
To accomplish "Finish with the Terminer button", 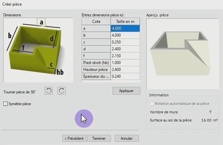I will (99, 138).
